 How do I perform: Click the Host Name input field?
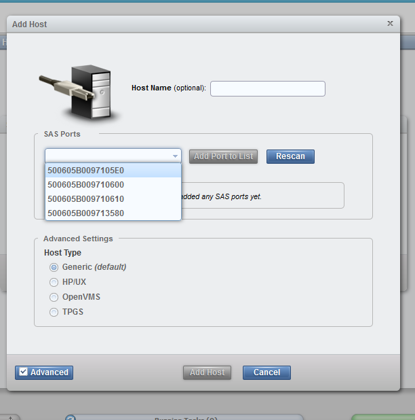coord(268,88)
